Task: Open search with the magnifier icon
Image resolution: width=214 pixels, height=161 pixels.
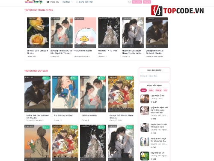Action: tap(129, 2)
